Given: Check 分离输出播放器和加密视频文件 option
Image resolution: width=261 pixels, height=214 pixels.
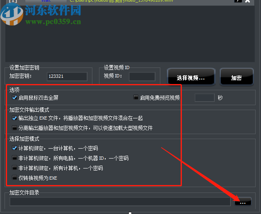Looking at the screenshot, I should click(15, 128).
